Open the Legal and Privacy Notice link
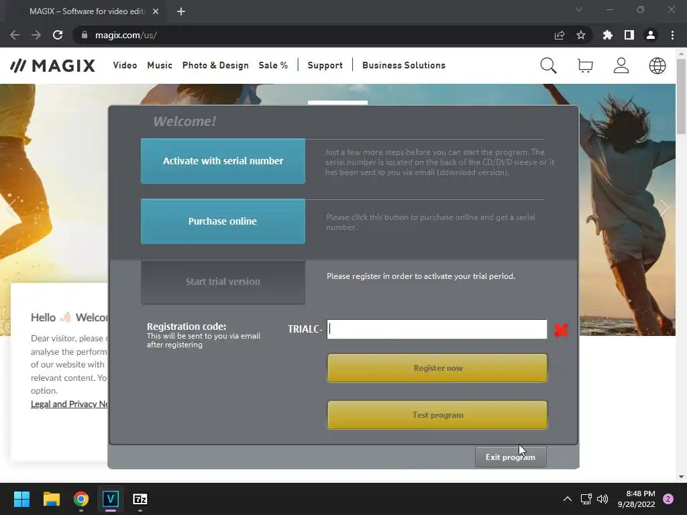 point(69,404)
